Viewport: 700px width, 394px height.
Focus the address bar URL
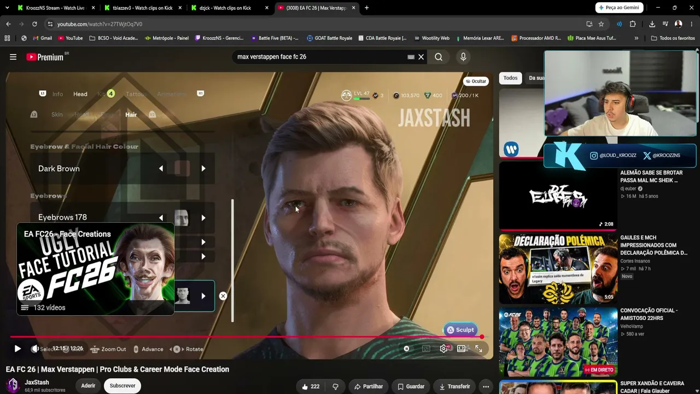pyautogui.click(x=100, y=24)
